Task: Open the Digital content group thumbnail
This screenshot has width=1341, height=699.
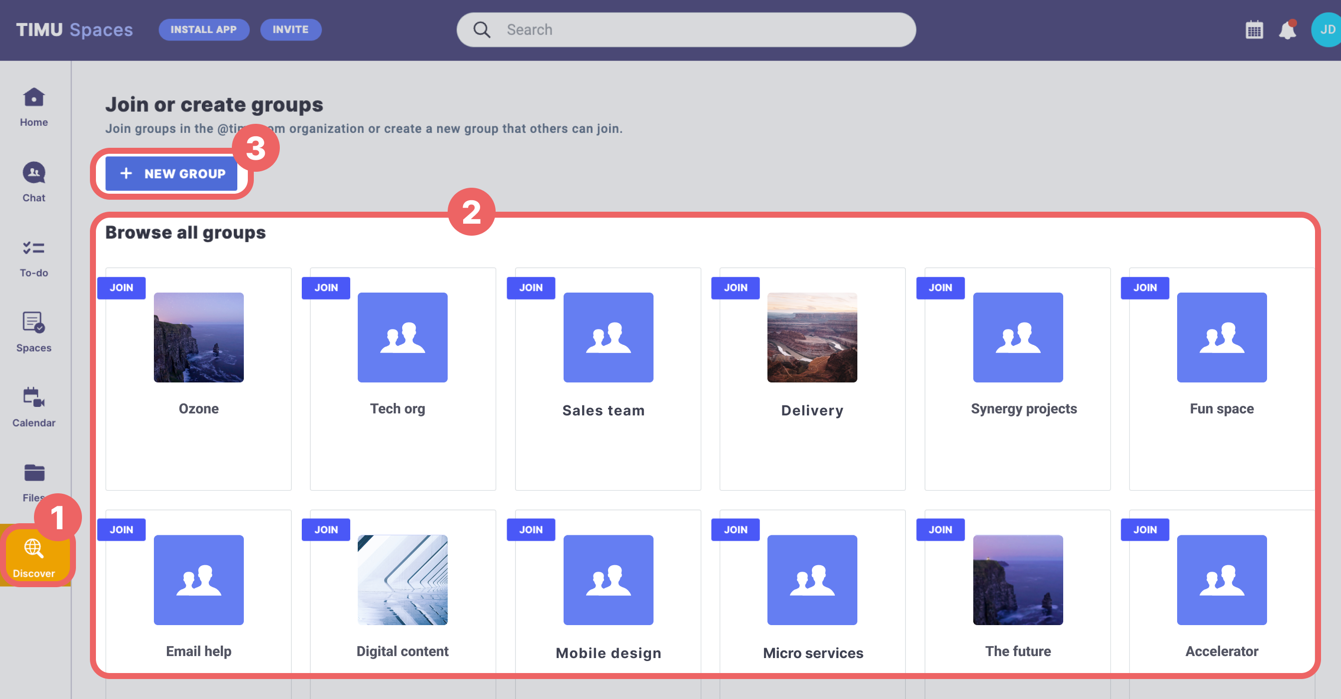Action: (x=402, y=580)
